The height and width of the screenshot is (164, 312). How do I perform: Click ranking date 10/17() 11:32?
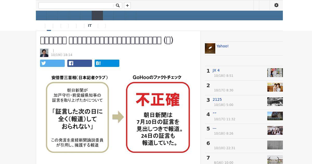coord(225,119)
